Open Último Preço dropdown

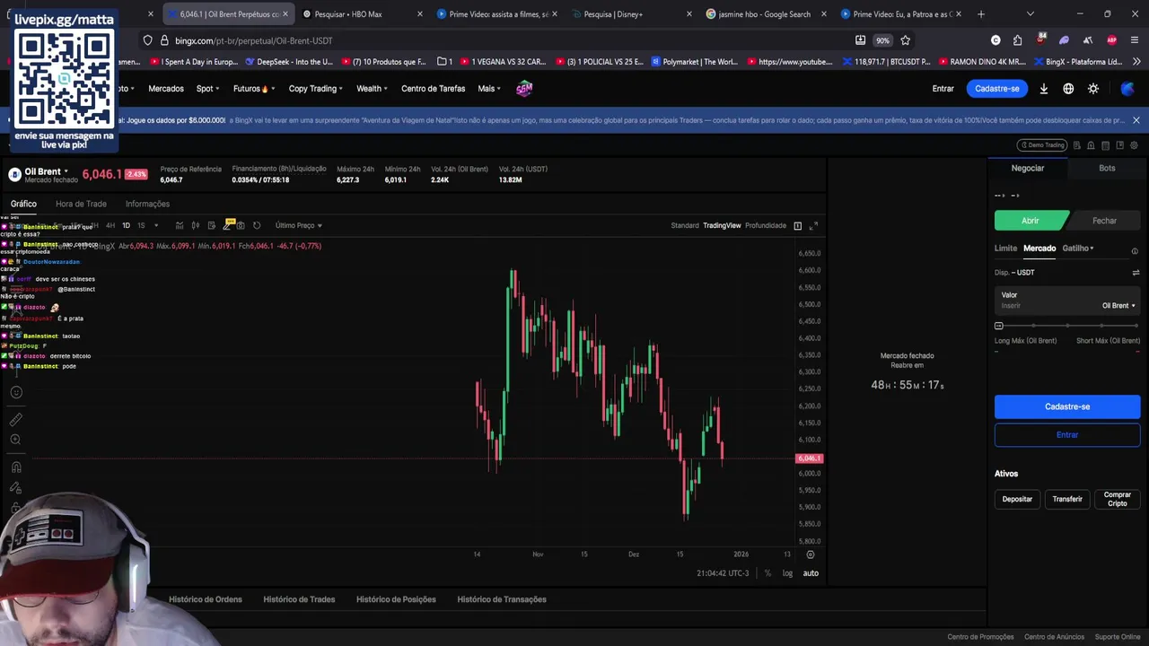tap(299, 225)
